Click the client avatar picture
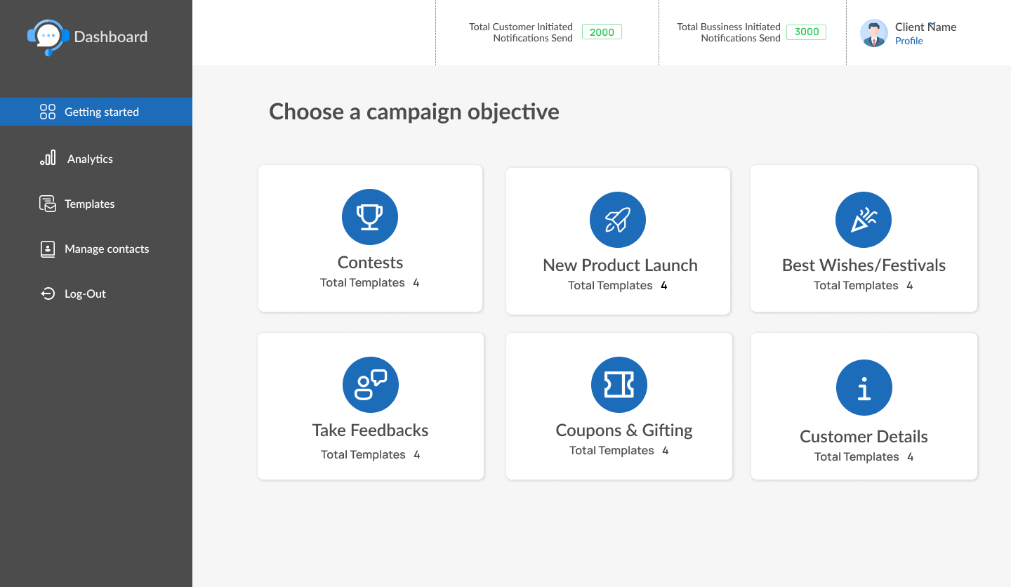The height and width of the screenshot is (587, 1011). (x=874, y=33)
